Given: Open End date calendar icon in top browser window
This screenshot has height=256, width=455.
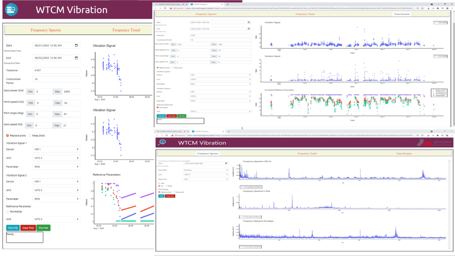Looking at the screenshot, I should point(249,29).
